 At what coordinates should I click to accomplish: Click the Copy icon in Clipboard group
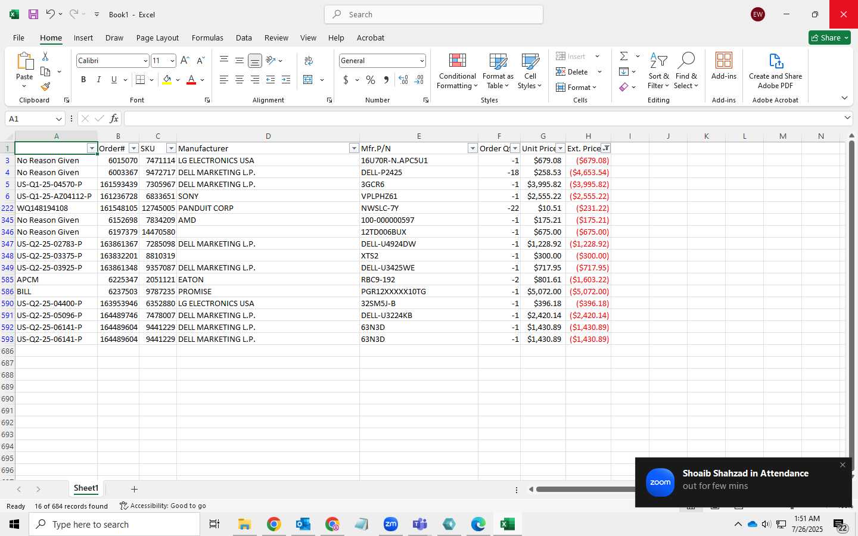tap(45, 71)
